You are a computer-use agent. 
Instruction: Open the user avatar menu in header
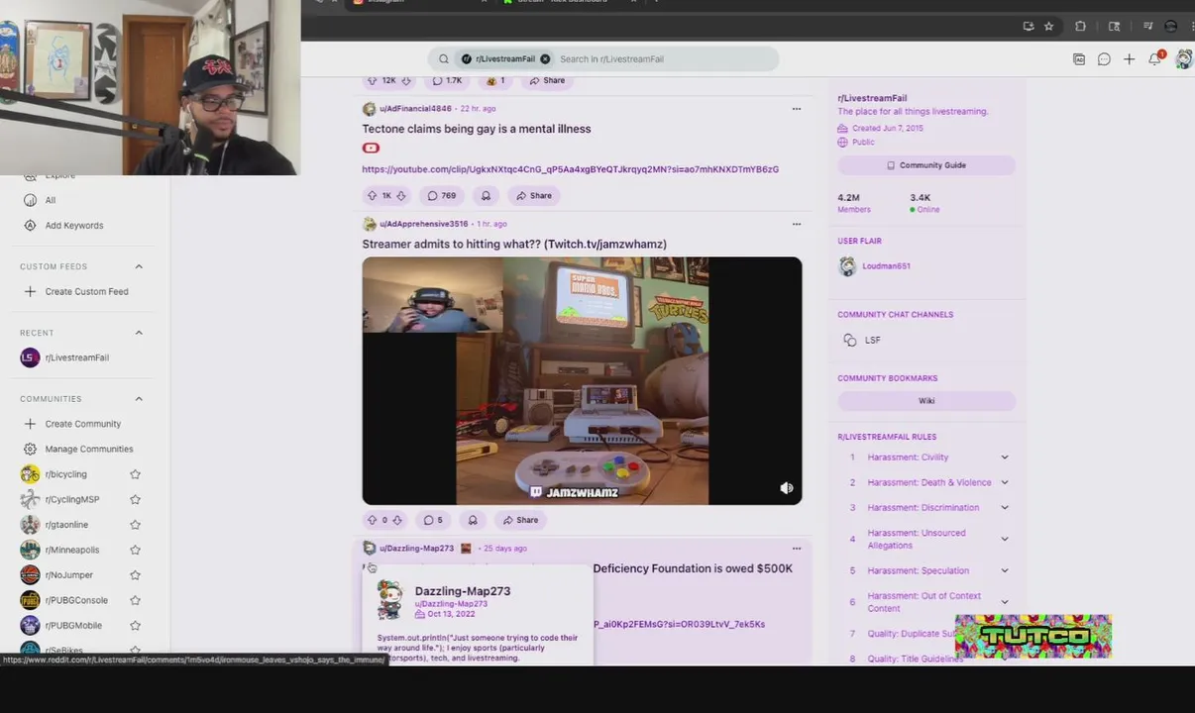(1183, 59)
